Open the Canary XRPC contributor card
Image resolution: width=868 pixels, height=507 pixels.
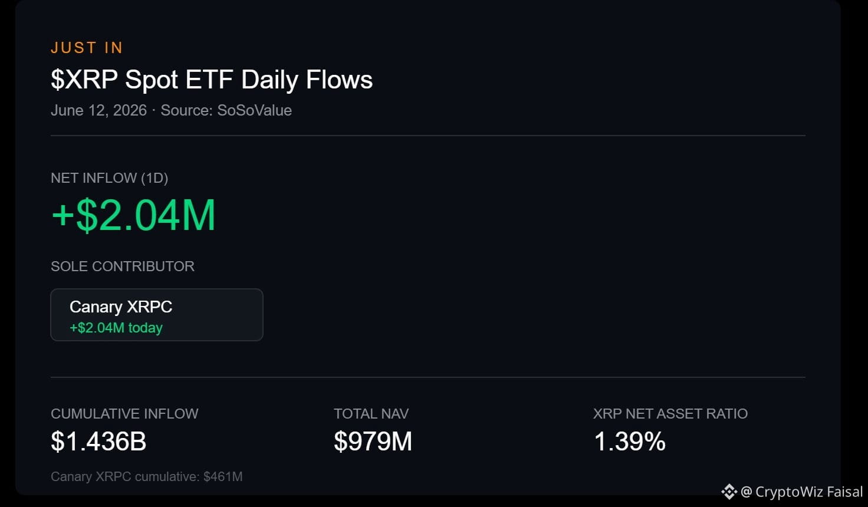[x=157, y=315]
